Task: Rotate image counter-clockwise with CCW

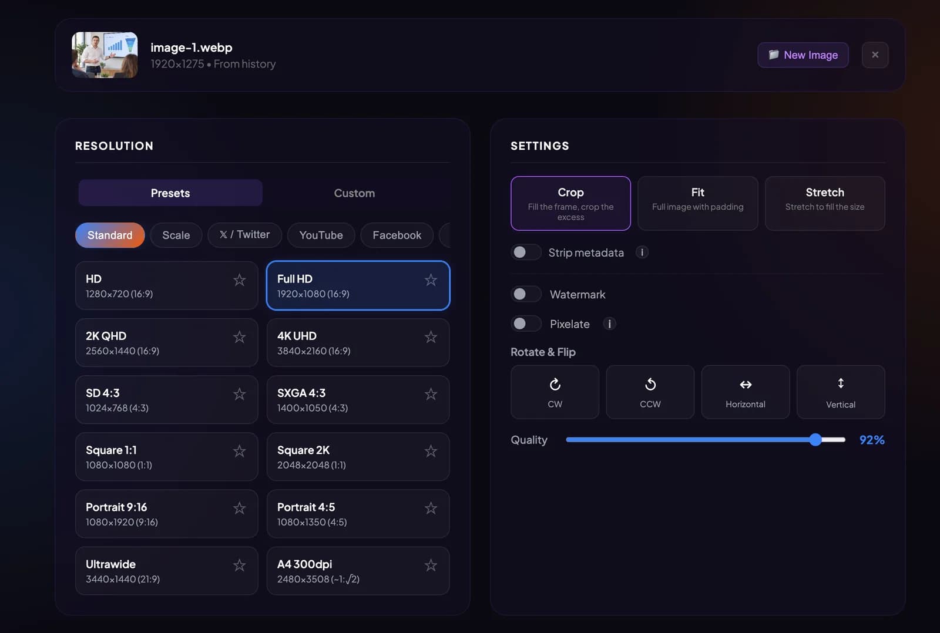Action: [650, 392]
